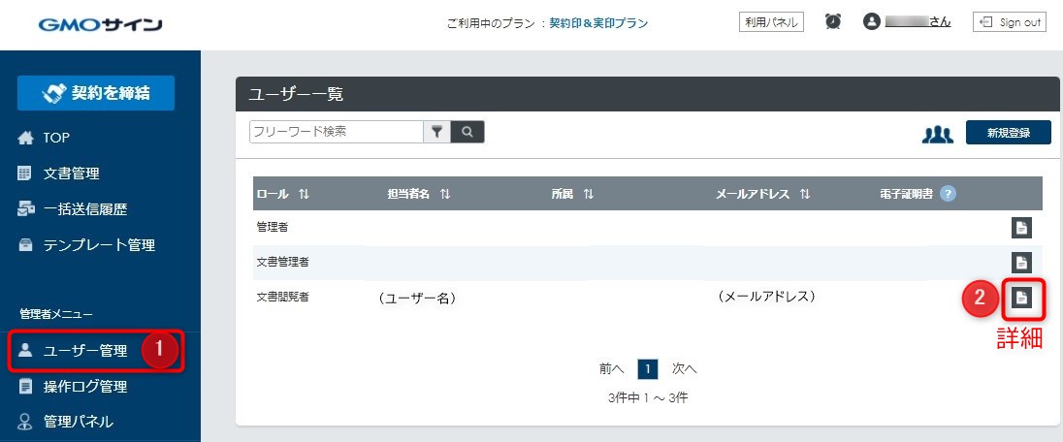Click the Sign out button
Viewport: 1063px width, 442px height.
(x=1009, y=21)
